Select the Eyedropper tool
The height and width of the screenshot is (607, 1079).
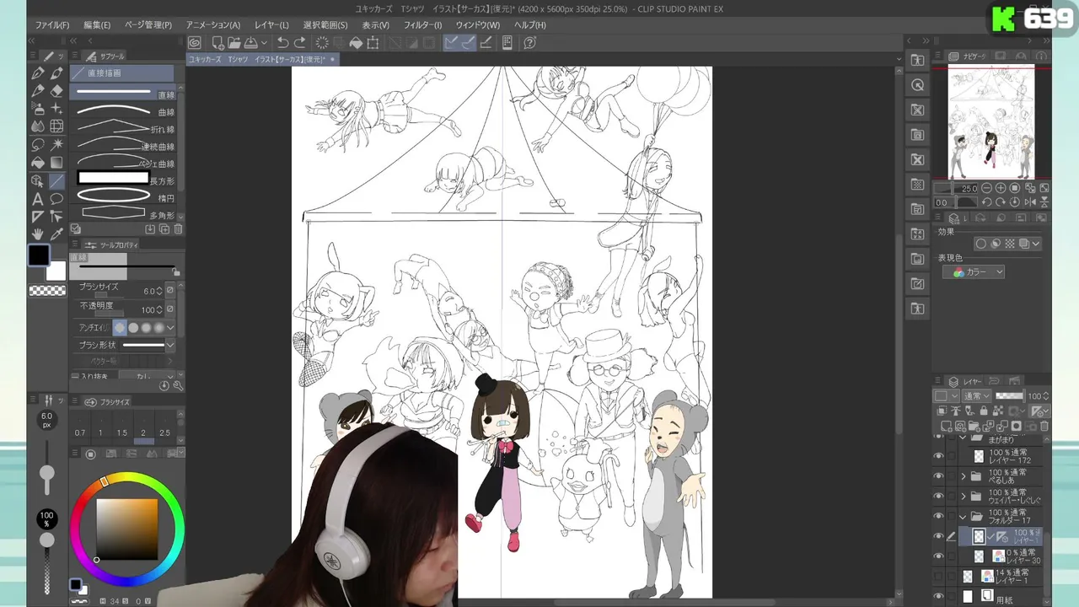[56, 234]
